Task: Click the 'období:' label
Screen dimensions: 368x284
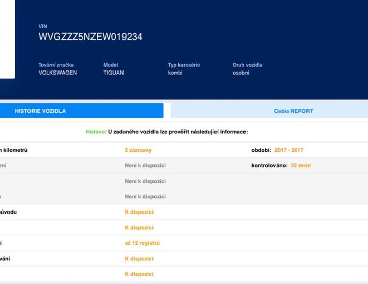Action: point(261,150)
